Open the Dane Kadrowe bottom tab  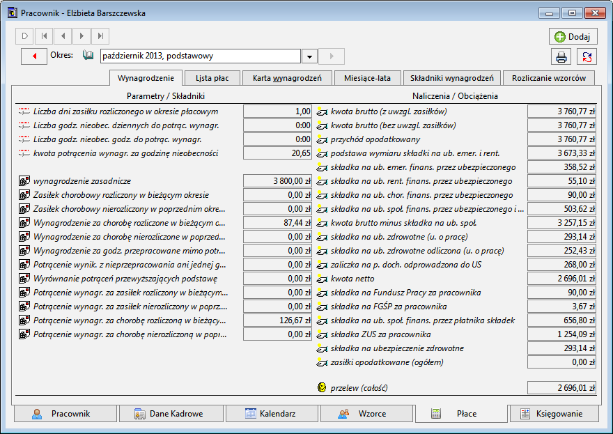(171, 414)
